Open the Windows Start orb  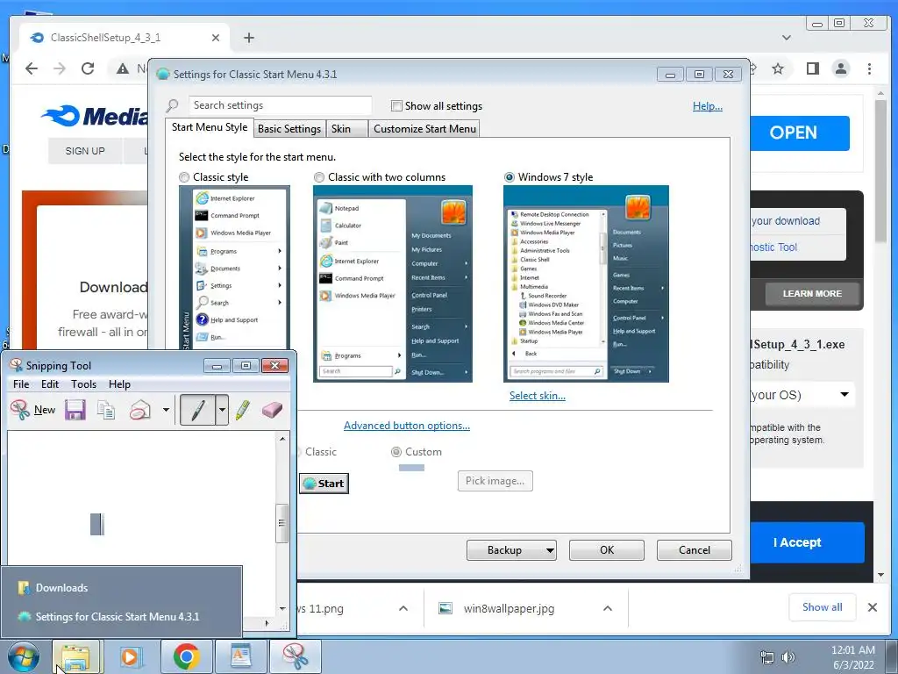tap(24, 656)
